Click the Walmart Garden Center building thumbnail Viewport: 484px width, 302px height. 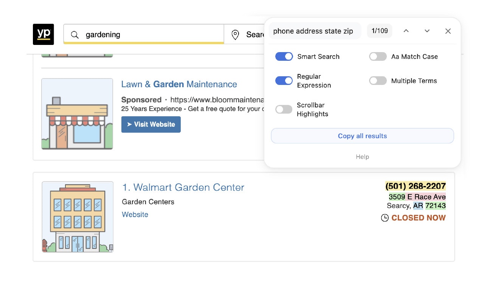click(x=78, y=217)
